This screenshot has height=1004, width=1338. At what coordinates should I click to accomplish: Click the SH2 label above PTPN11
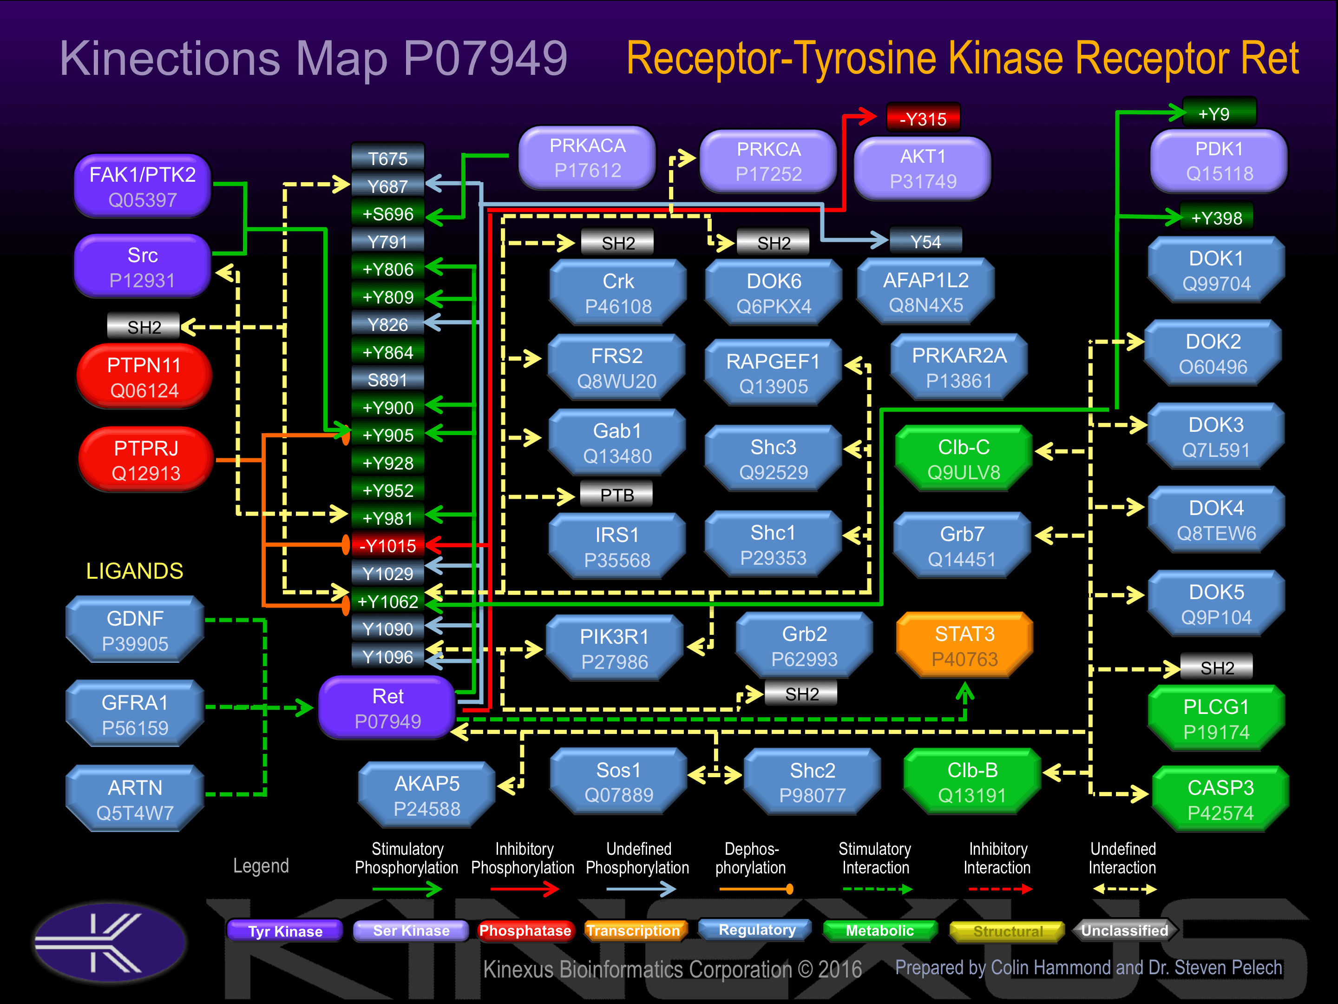tap(144, 326)
